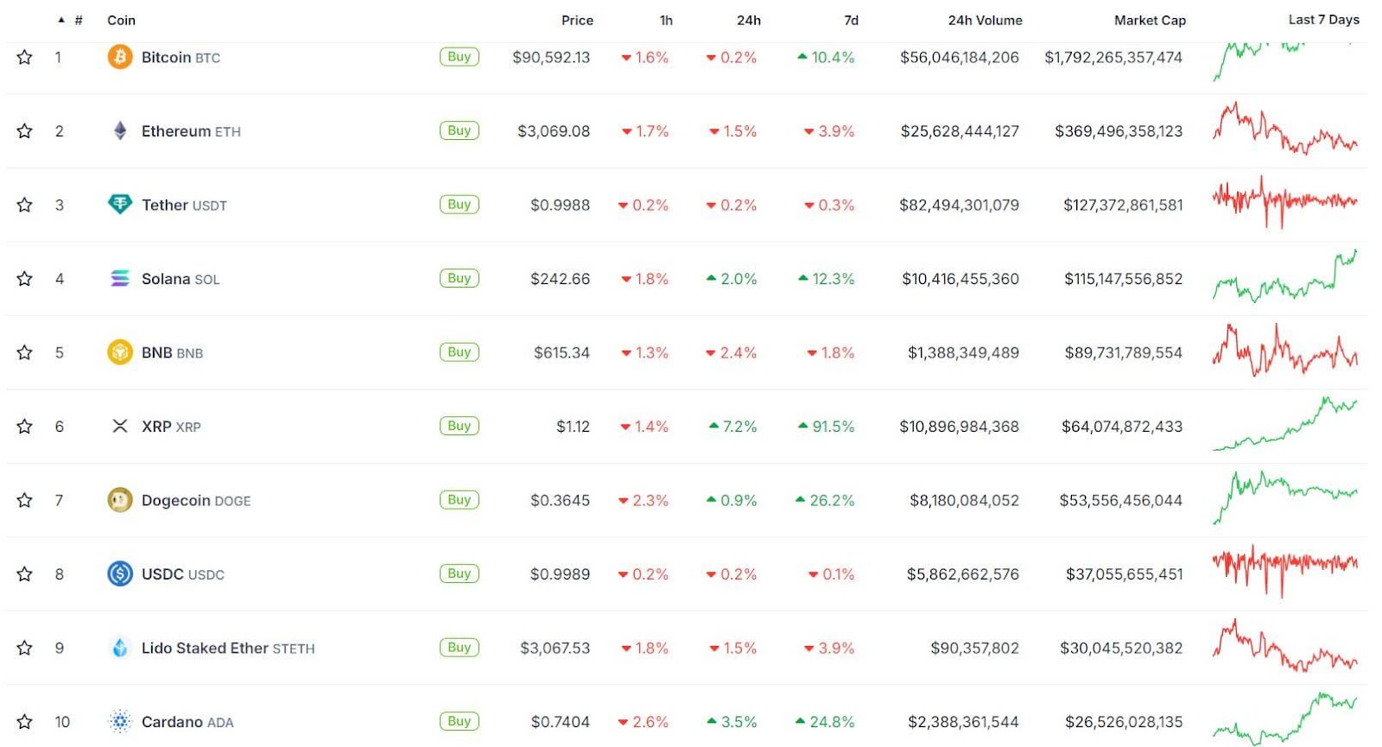The width and height of the screenshot is (1382, 747).
Task: Open Cardano's 7-day sparkline chart
Action: pos(1284,719)
